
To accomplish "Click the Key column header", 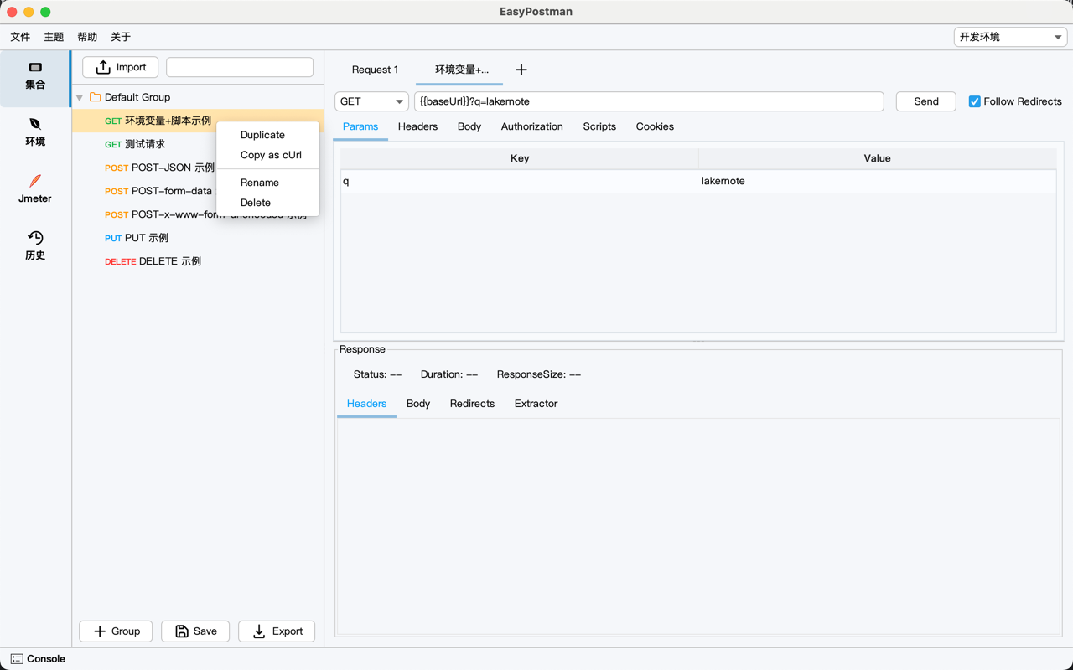I will (x=520, y=158).
